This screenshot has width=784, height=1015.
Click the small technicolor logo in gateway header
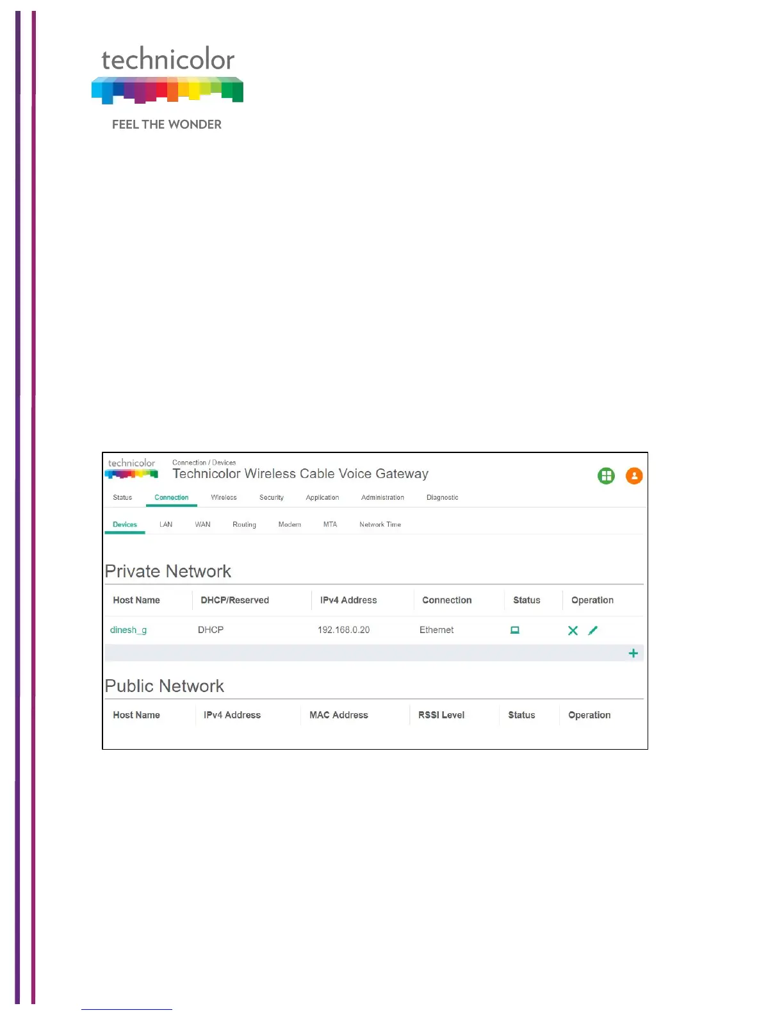[131, 468]
